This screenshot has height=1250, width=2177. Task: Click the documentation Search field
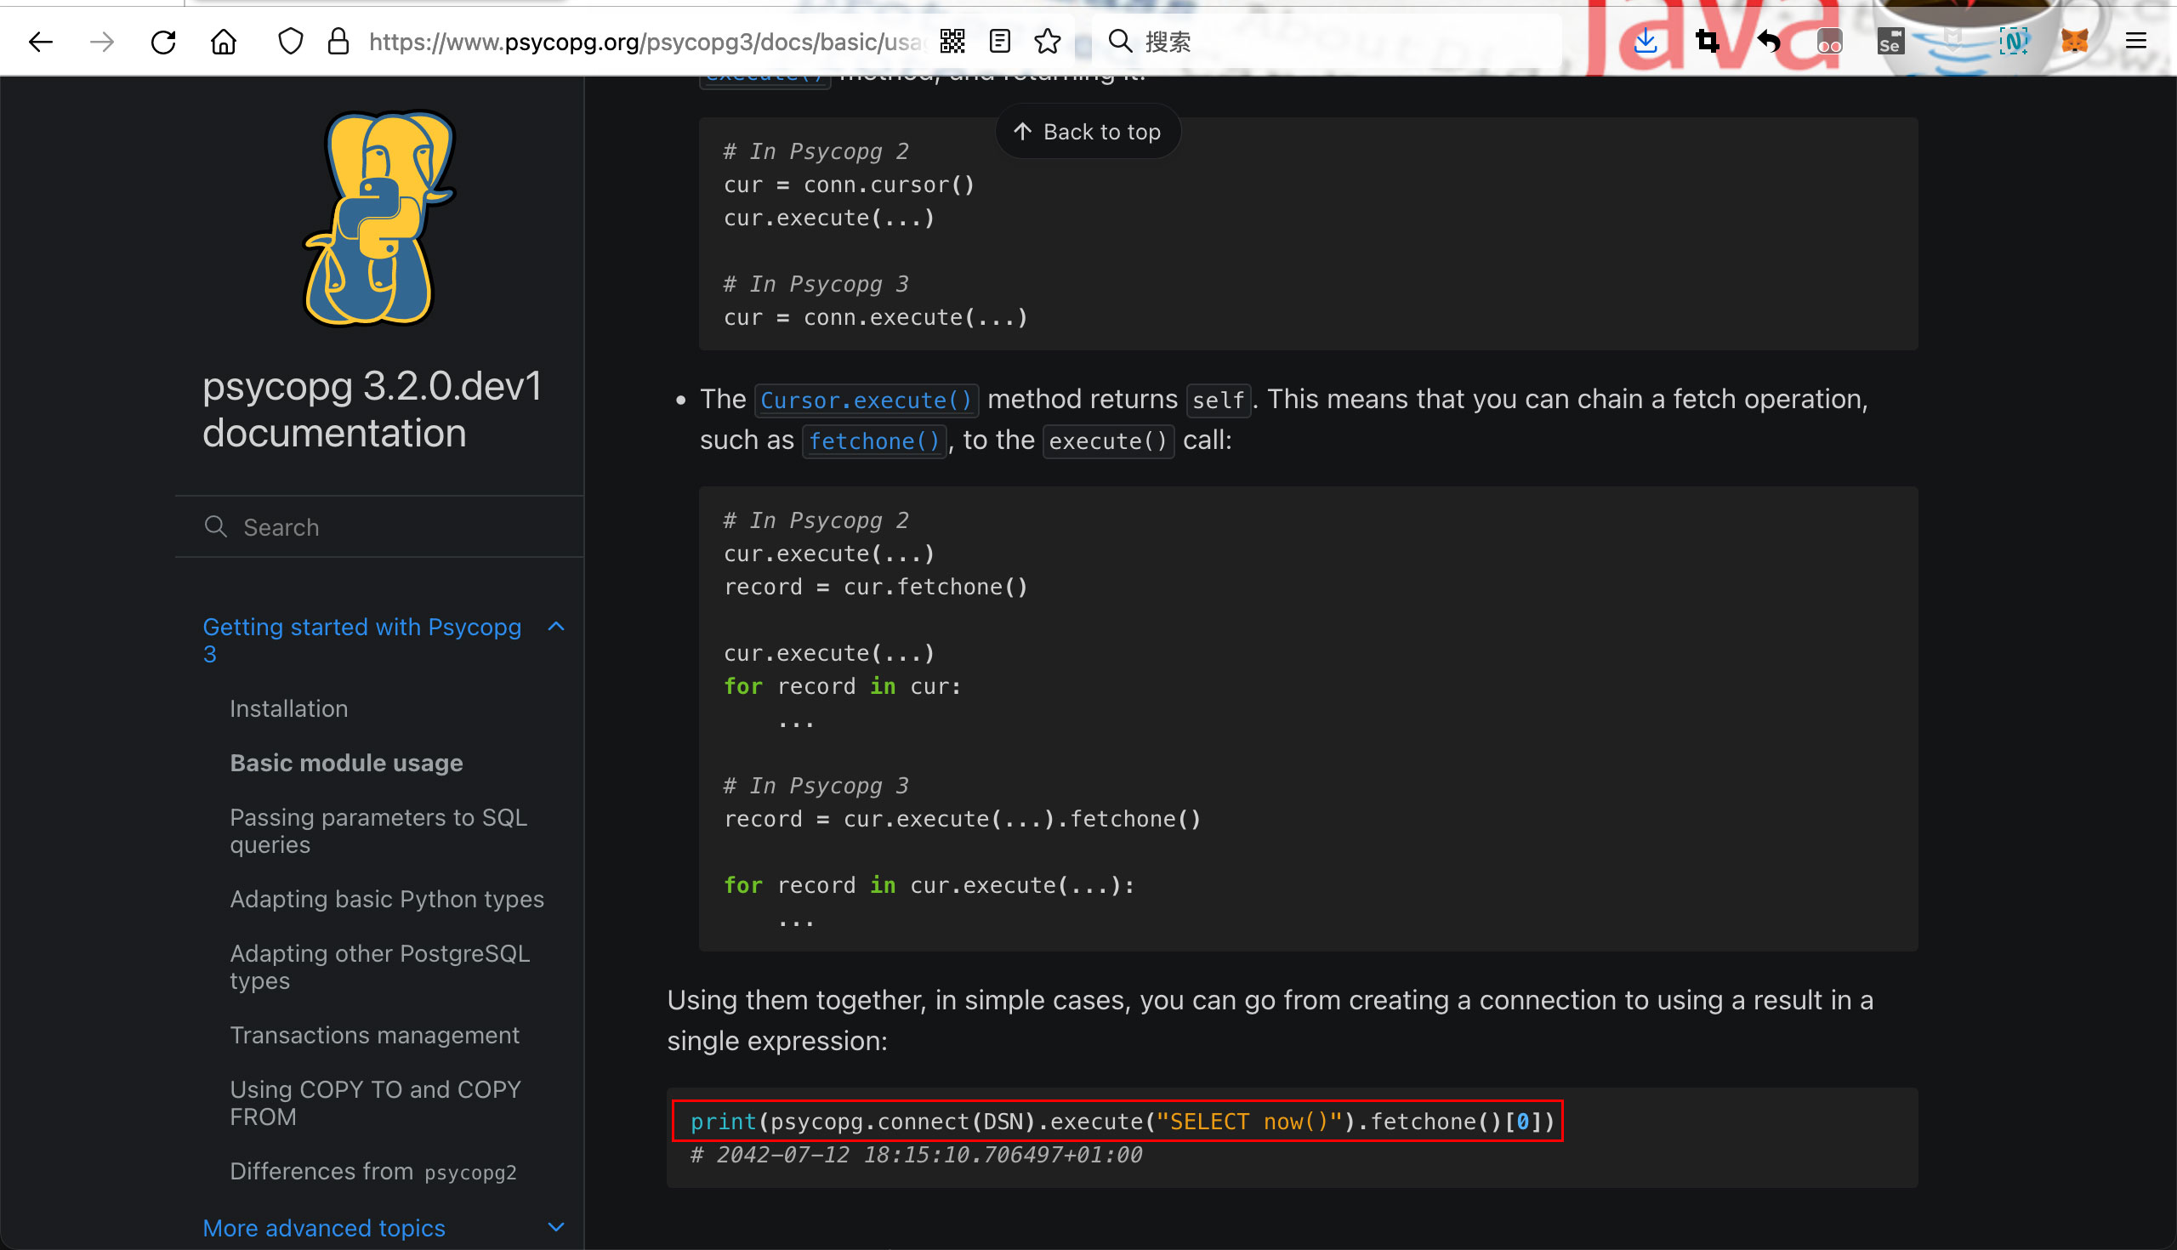point(378,527)
